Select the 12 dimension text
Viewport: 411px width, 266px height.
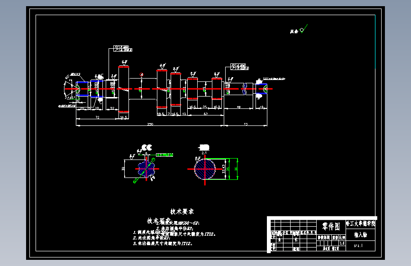pos(184,114)
